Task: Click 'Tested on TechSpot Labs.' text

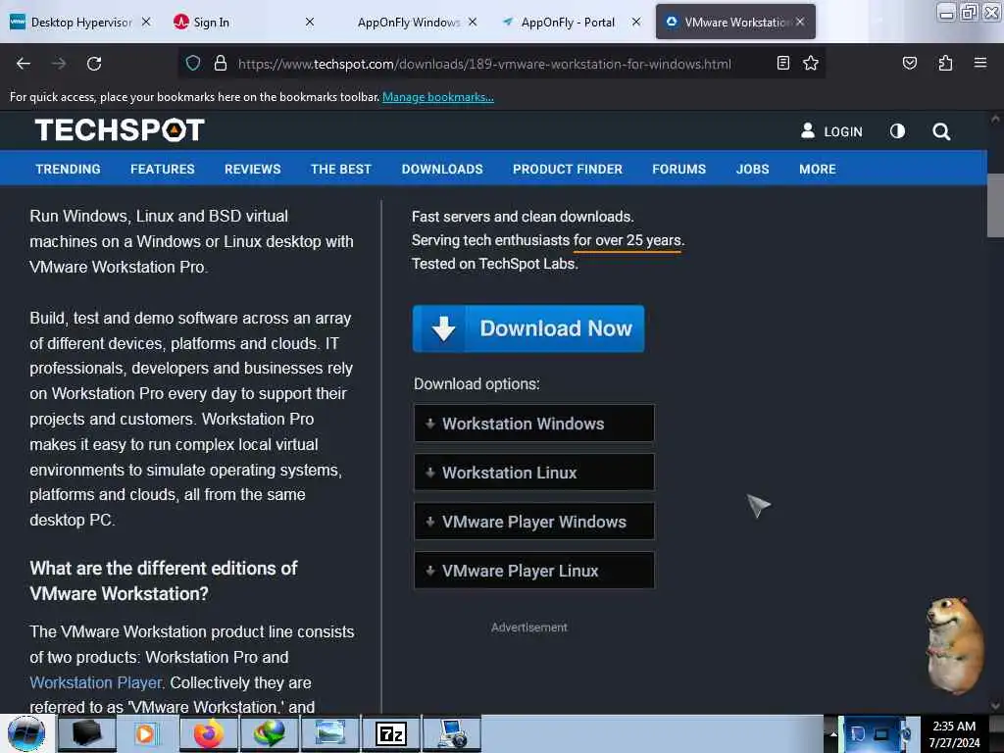Action: (x=494, y=264)
